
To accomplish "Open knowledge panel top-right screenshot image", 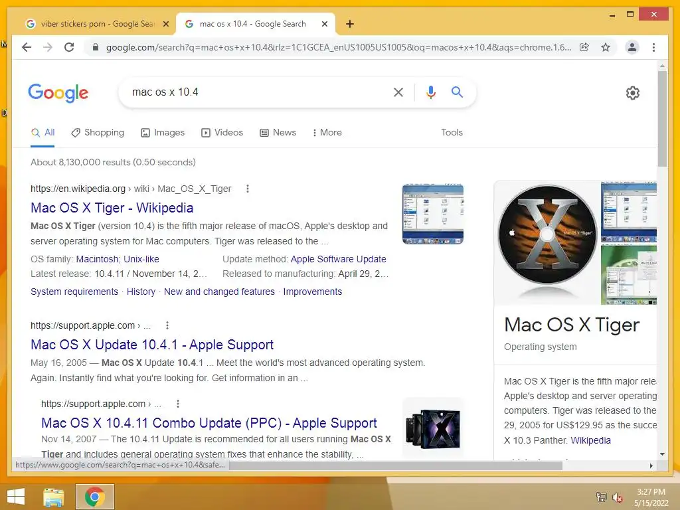I will (x=628, y=212).
